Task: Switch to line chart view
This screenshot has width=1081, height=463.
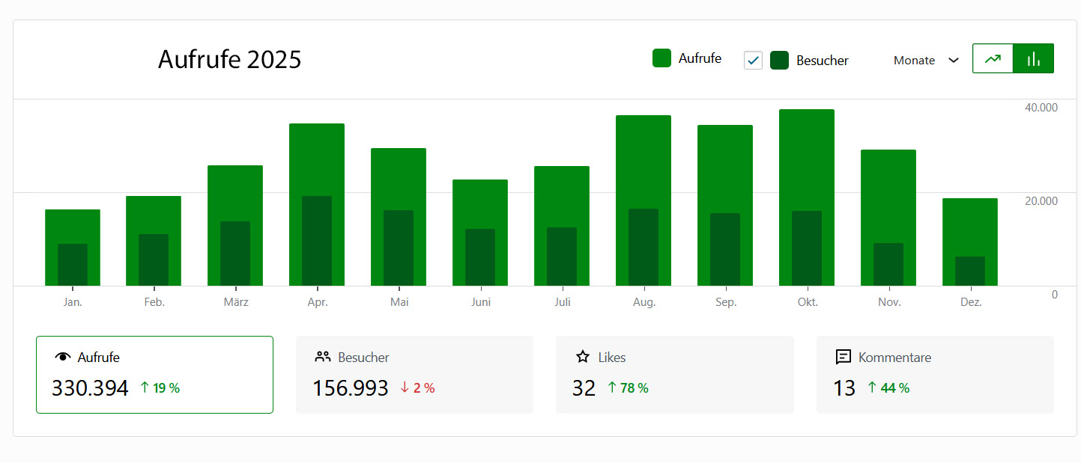Action: point(993,59)
